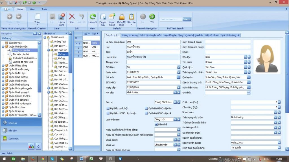Click the Email input field
Image resolution: width=289 pixels, height=162 pixels.
[x=228, y=52]
